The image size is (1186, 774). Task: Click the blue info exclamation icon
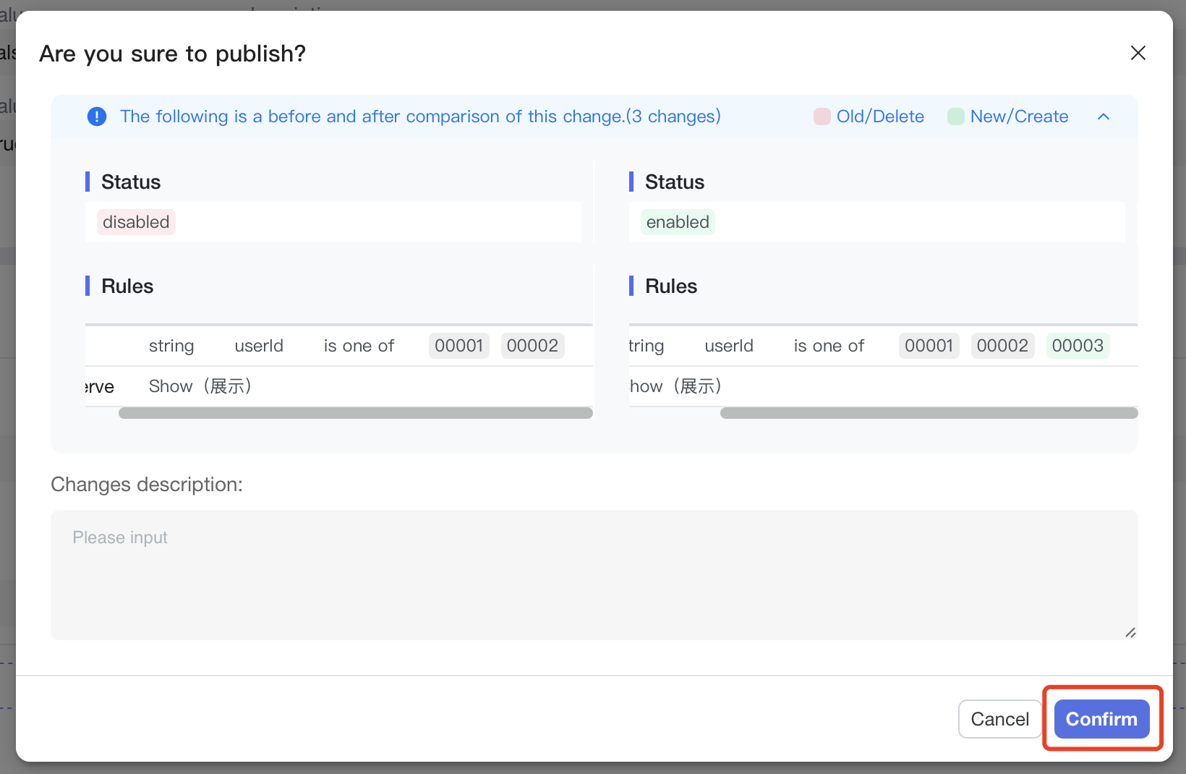coord(97,116)
